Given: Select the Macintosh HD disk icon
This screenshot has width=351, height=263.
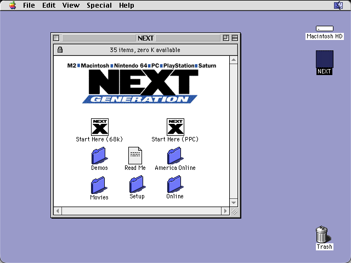Looking at the screenshot, I should click(x=324, y=28).
